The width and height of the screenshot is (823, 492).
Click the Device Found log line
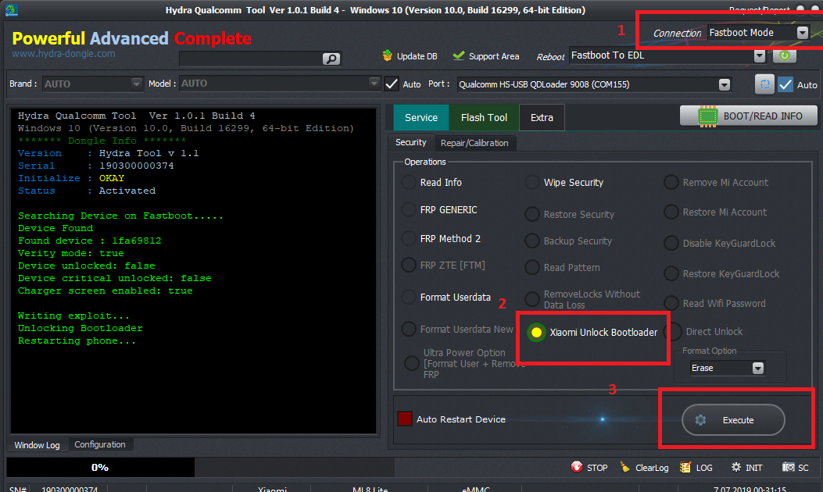pyautogui.click(x=55, y=228)
